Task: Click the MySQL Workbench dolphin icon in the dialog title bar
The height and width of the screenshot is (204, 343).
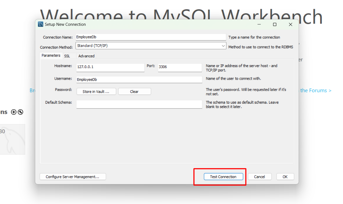Action: [x=41, y=24]
